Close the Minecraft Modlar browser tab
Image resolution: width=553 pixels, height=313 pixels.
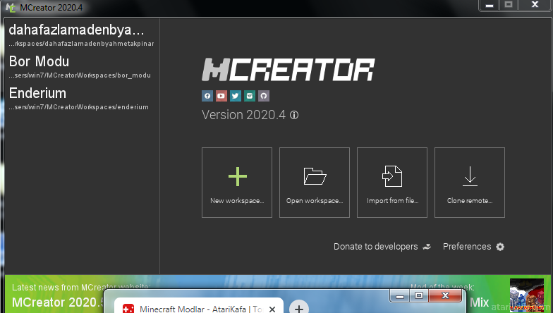pos(272,309)
